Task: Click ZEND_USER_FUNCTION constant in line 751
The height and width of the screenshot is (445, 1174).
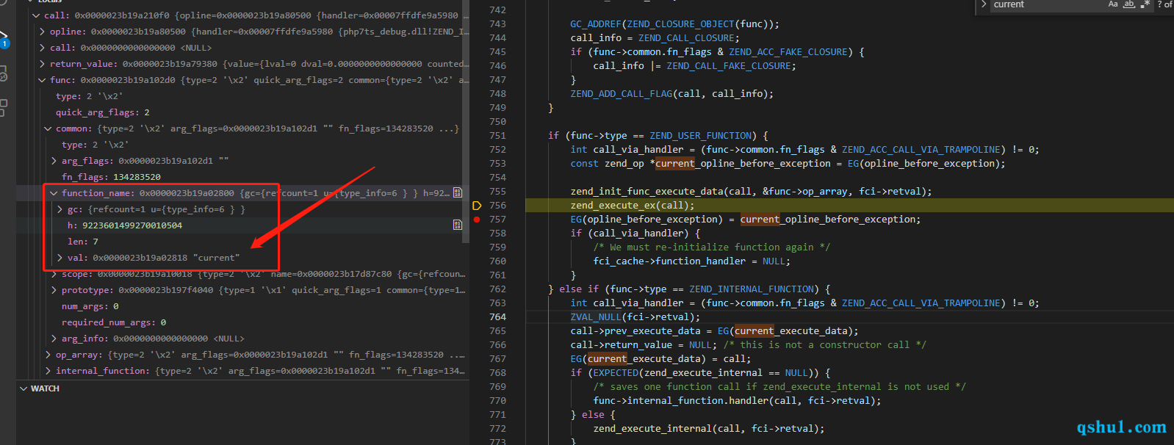Action: 701,136
